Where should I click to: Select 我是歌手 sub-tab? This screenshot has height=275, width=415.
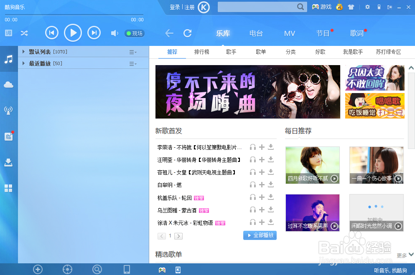tap(353, 52)
